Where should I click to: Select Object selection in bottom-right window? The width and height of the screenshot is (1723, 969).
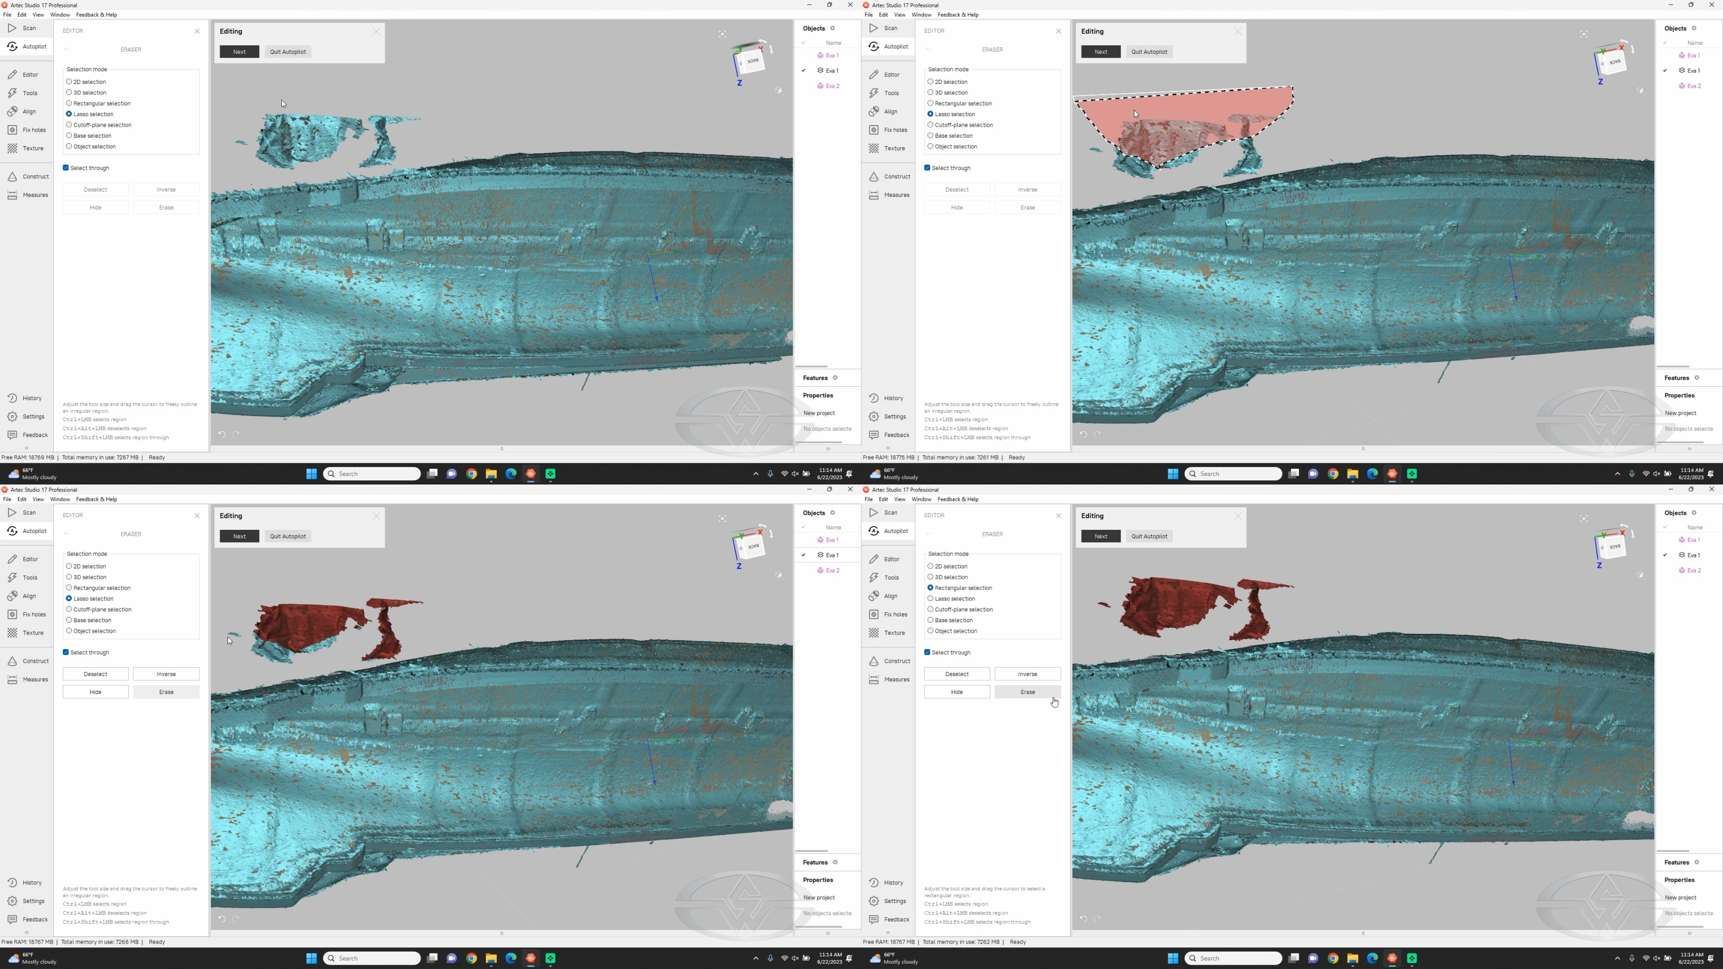click(952, 631)
